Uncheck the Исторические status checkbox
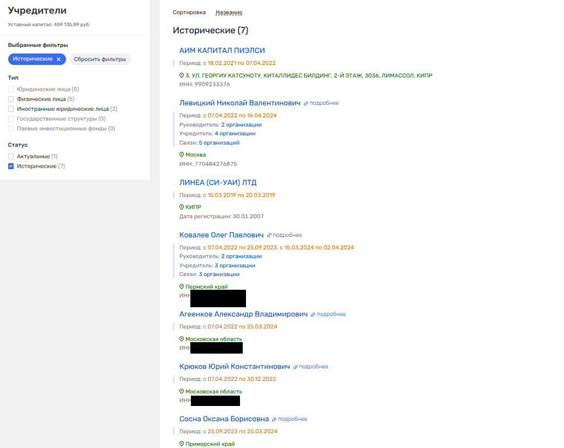 (x=11, y=166)
